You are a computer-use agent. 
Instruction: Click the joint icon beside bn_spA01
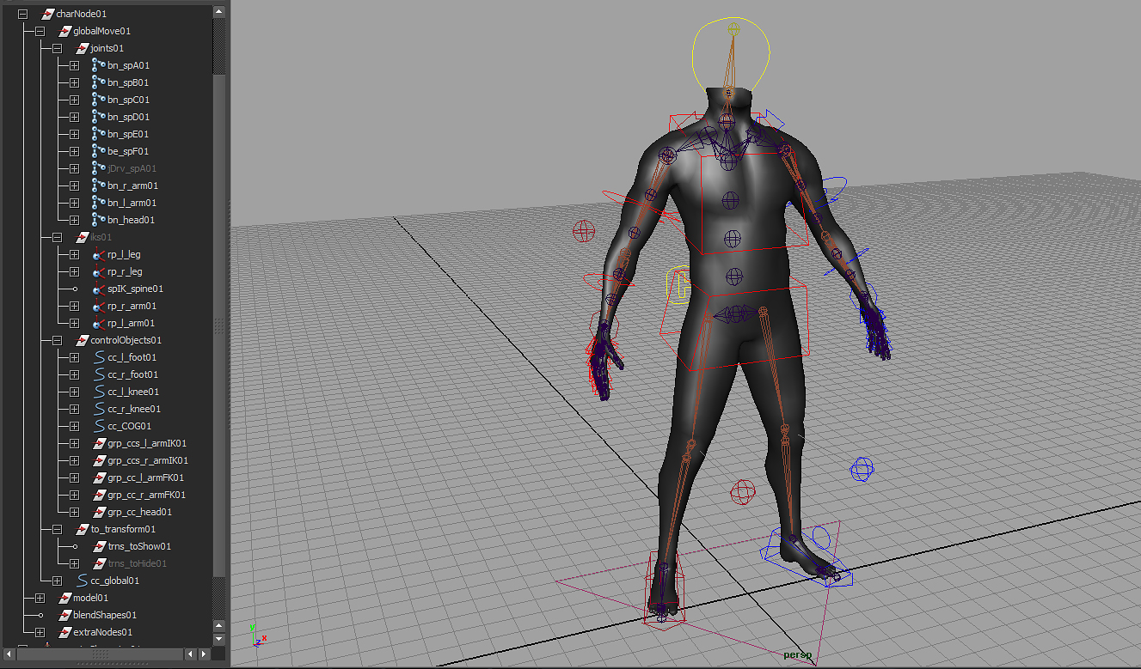[x=98, y=65]
